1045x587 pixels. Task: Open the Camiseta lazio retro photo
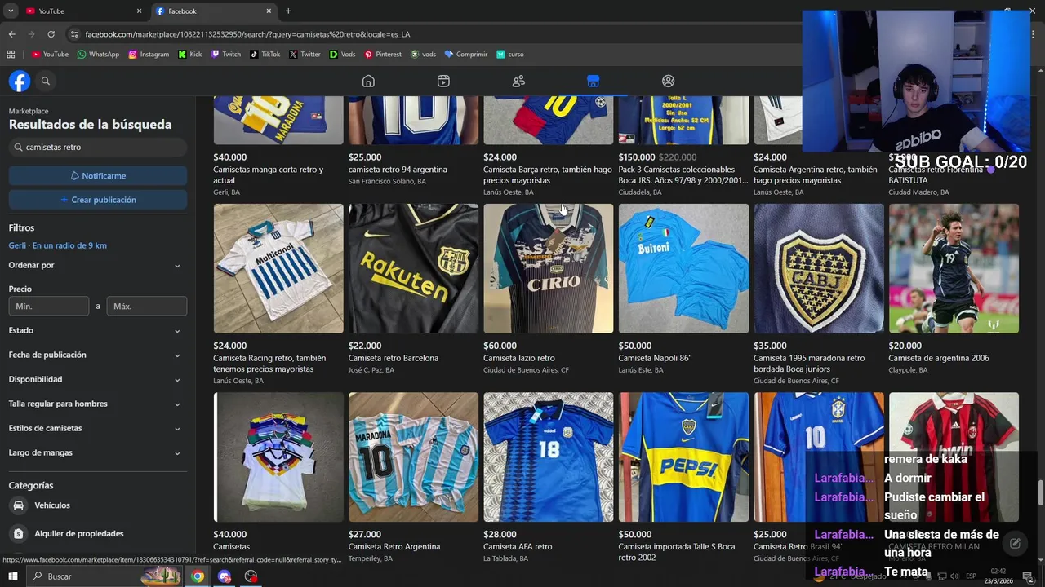[549, 268]
